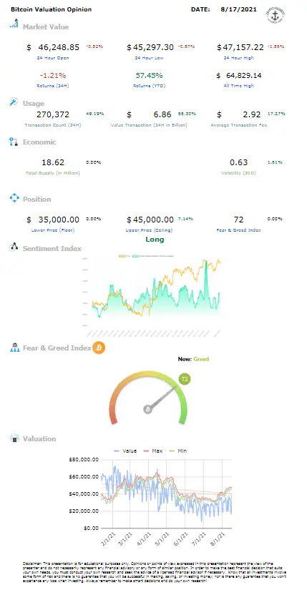Click the $80,000.00 axis label on Valuation chart
Viewport: 307px width, 590px height.
(x=84, y=459)
